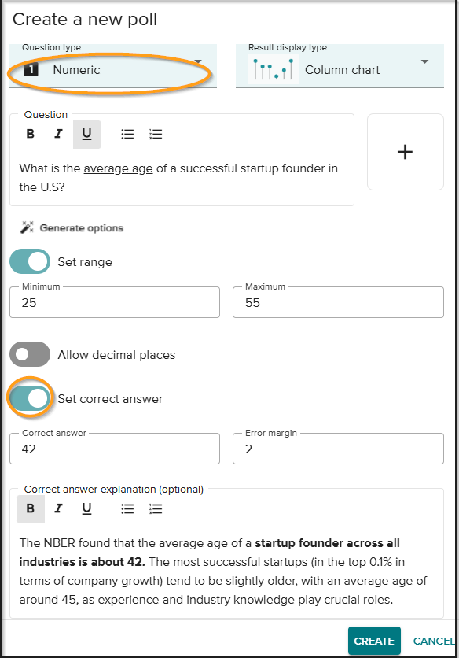Click the plus icon to add an image

[x=405, y=152]
